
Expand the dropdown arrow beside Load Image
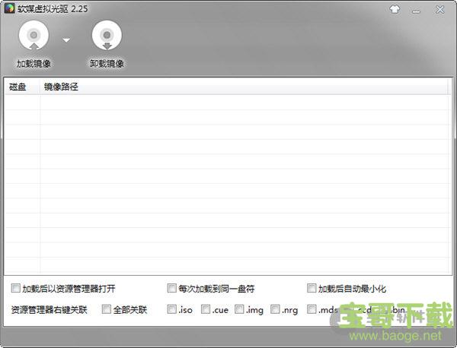click(66, 40)
